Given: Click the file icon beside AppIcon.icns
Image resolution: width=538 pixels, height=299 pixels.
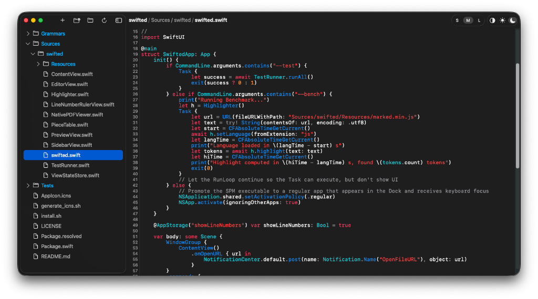Looking at the screenshot, I should click(x=36, y=196).
